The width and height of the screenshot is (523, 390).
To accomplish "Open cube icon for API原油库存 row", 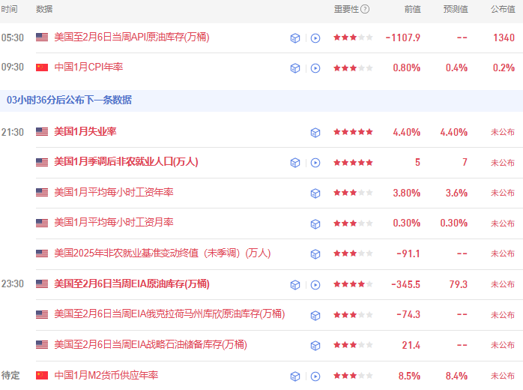I will click(x=295, y=38).
